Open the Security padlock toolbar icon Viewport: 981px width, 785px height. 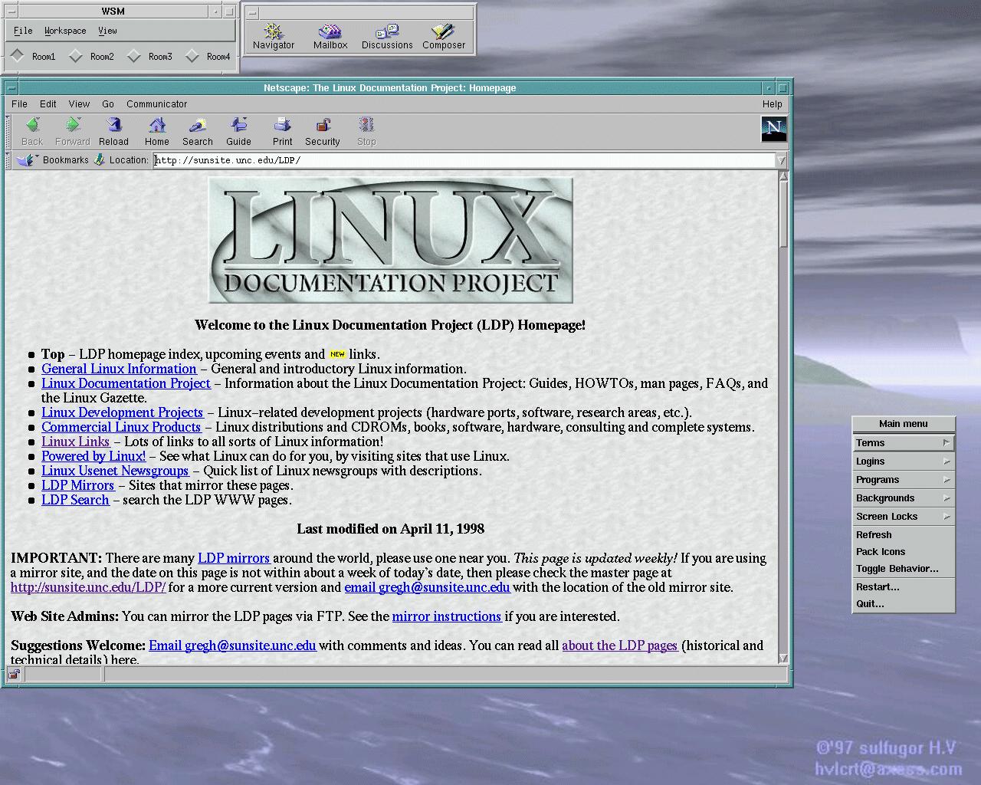[x=323, y=125]
